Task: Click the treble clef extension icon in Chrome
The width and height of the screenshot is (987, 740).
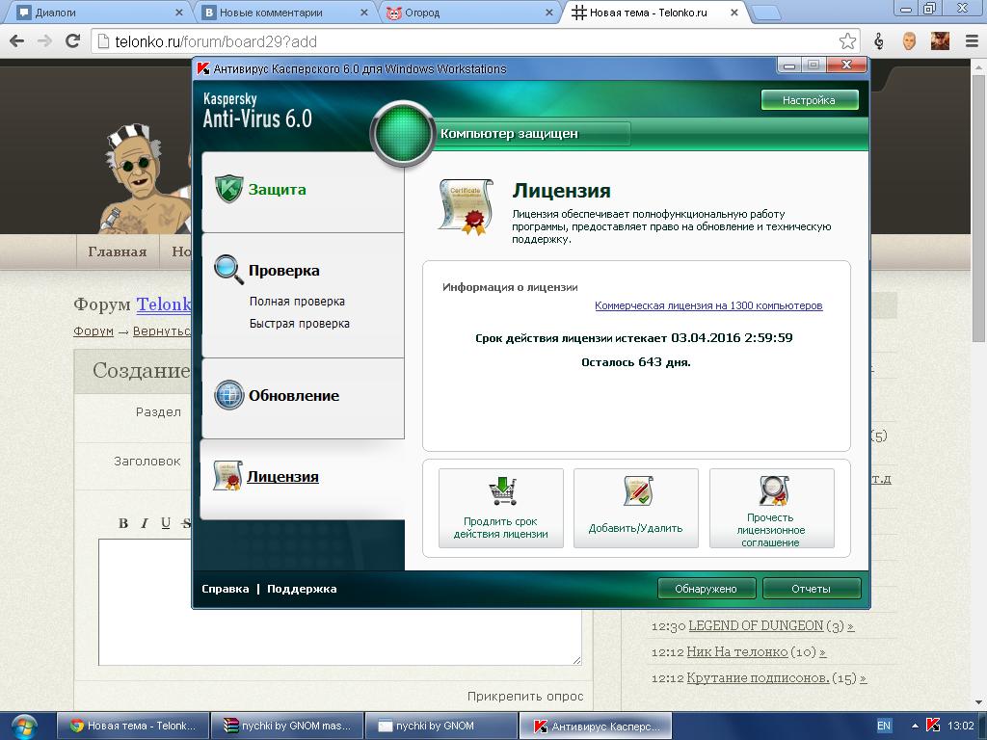Action: (x=879, y=41)
